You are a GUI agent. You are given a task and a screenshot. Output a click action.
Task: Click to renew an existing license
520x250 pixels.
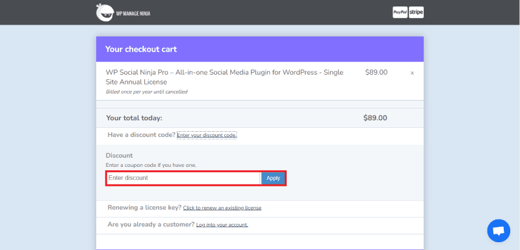[x=222, y=208]
